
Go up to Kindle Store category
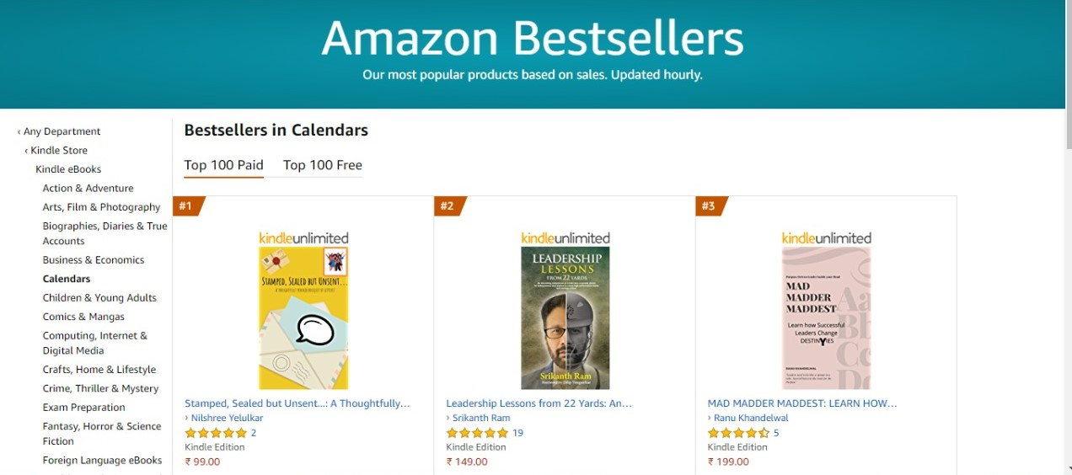click(59, 150)
